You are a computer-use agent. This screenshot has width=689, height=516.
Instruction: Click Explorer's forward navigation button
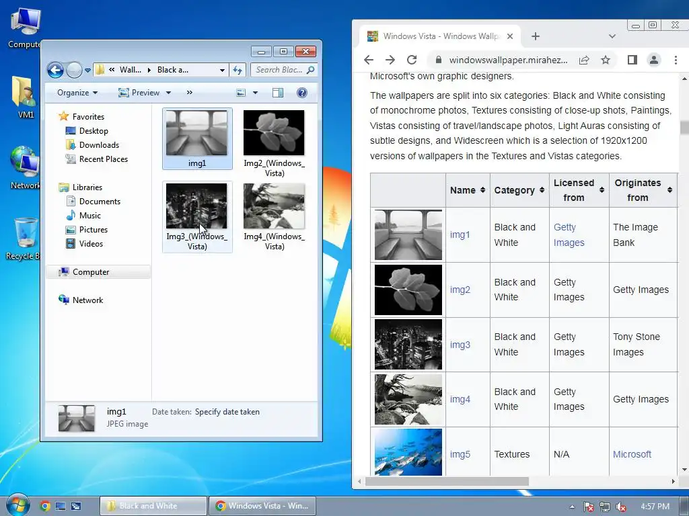(74, 70)
